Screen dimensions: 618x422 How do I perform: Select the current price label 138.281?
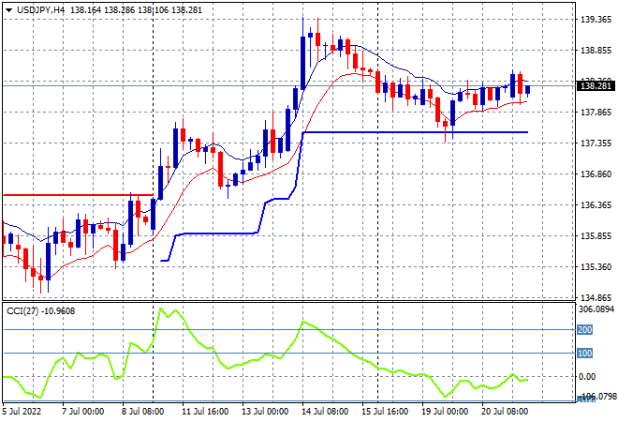pyautogui.click(x=596, y=85)
